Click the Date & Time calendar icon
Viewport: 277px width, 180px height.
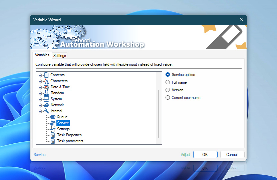point(46,87)
